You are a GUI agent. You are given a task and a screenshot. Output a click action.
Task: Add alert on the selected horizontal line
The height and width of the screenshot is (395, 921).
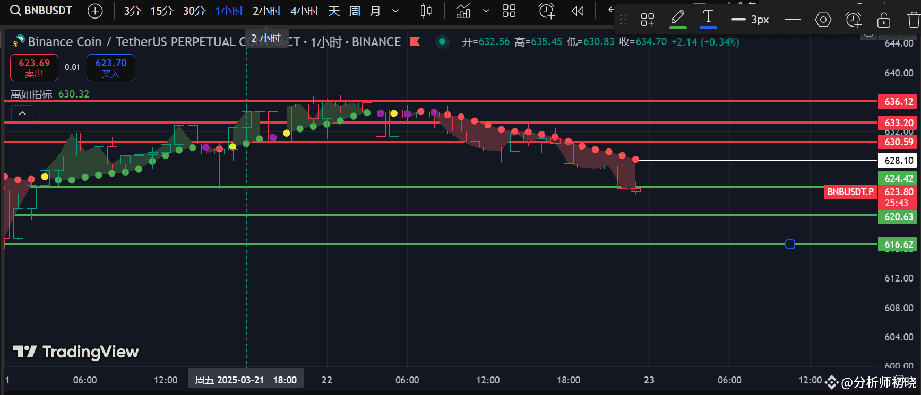(x=854, y=20)
